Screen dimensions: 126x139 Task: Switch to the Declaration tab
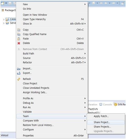[x=93, y=105]
